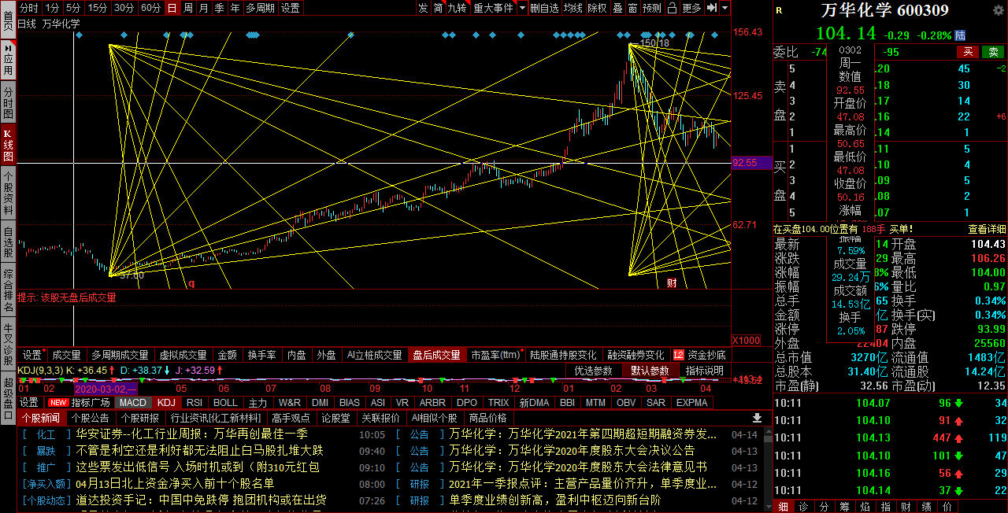Switch indicator to EXPMA
1008x513 pixels.
coord(691,402)
